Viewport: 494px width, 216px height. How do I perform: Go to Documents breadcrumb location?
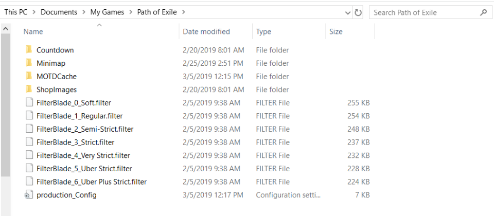click(59, 12)
